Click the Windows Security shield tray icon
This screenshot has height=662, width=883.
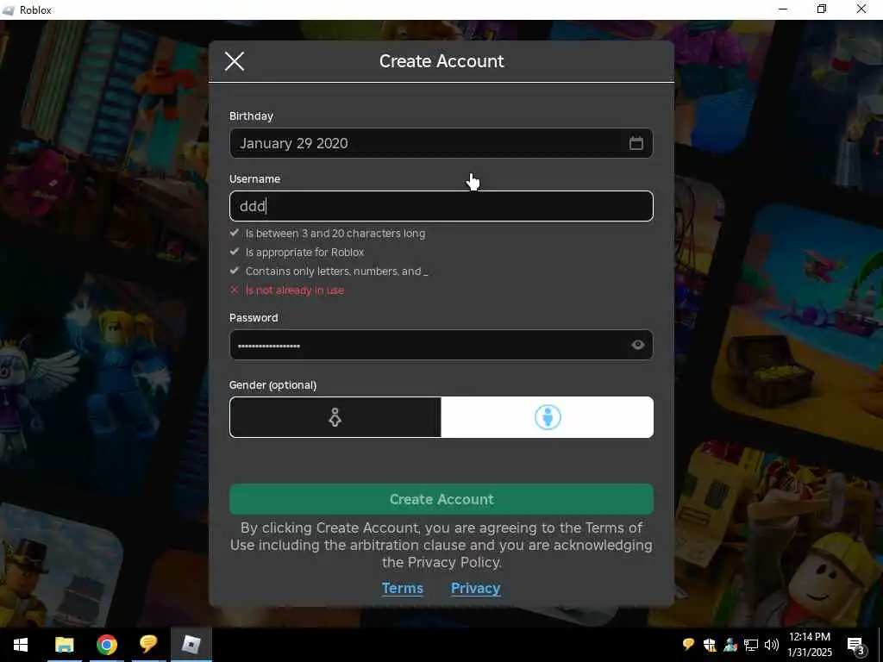[710, 645]
